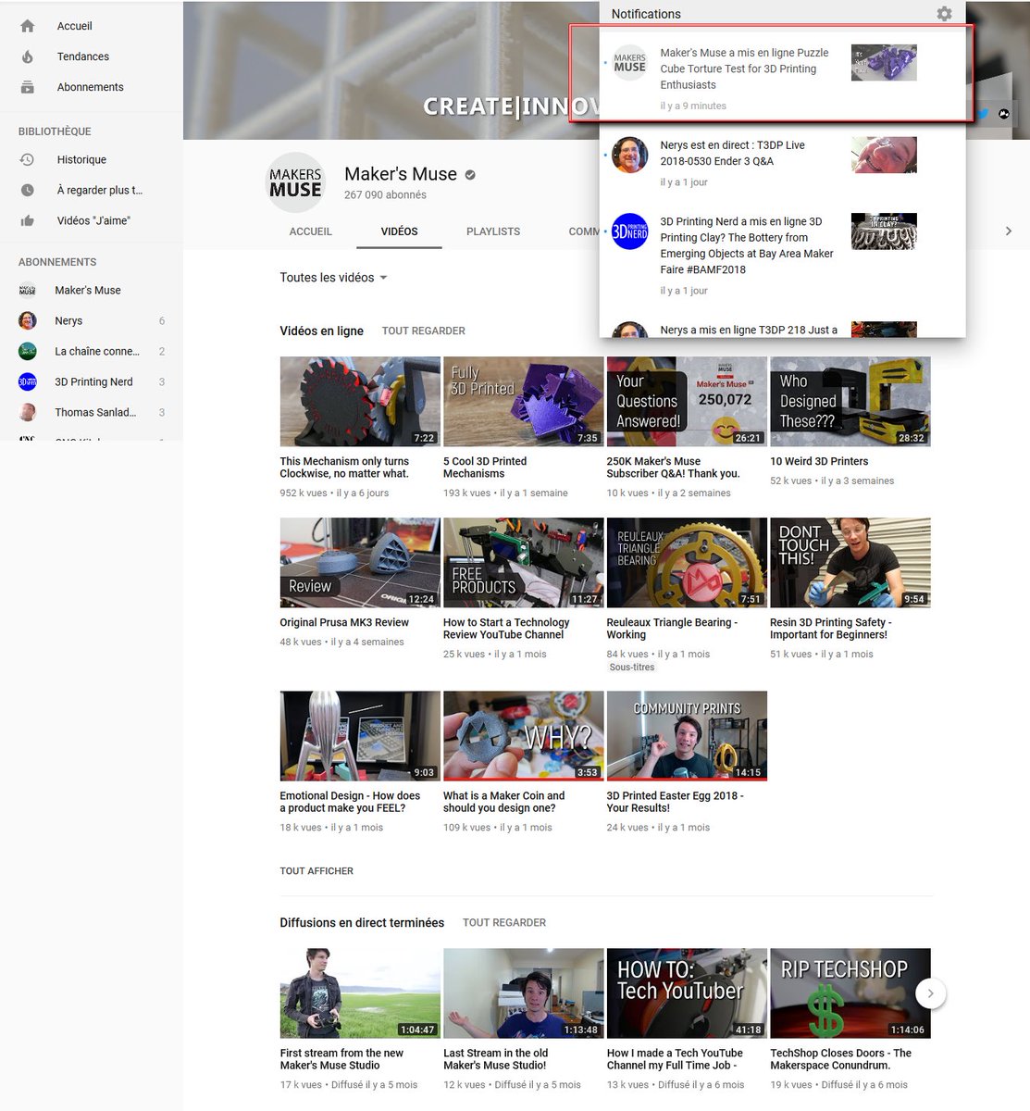
Task: Open 5 Cool 3D Printed Mechanisms thumbnail
Action: (x=523, y=402)
